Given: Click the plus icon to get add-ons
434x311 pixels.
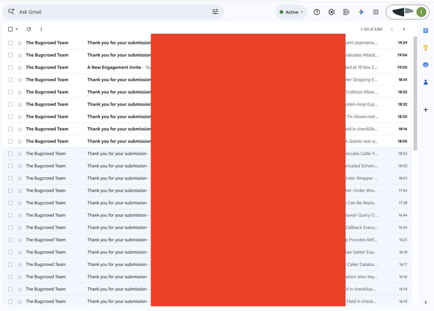Looking at the screenshot, I should tap(426, 109).
